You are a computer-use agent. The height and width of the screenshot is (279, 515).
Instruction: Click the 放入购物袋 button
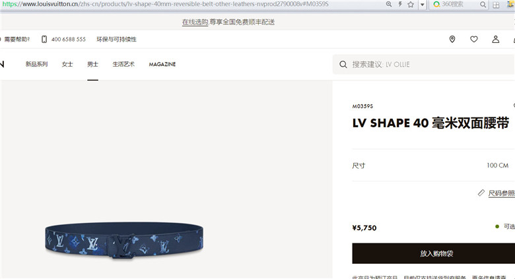coord(434,253)
